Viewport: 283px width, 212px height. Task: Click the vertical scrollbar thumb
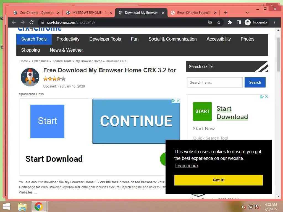pos(278,54)
